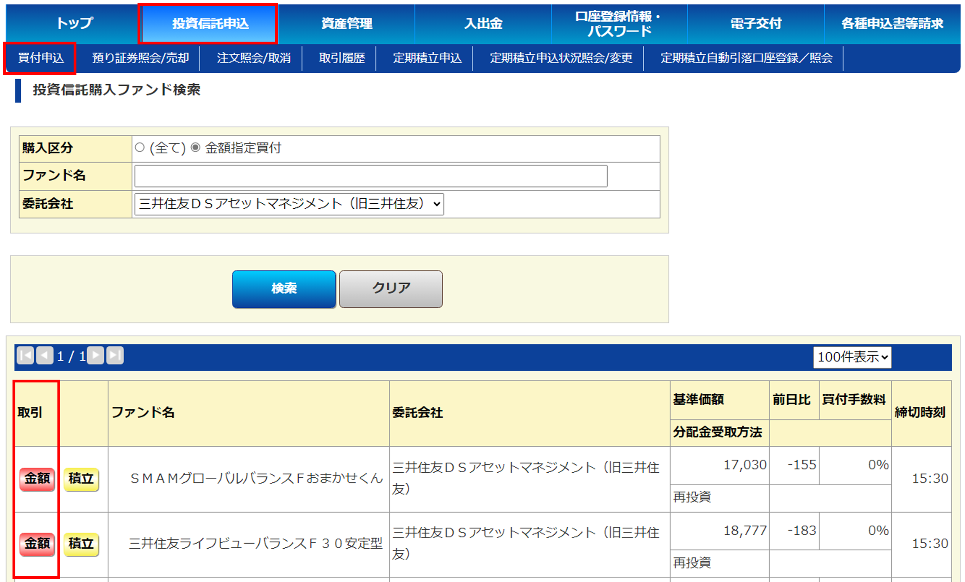Click company name in the ライフビュー row
Screen dimensions: 965x582
(x=526, y=544)
